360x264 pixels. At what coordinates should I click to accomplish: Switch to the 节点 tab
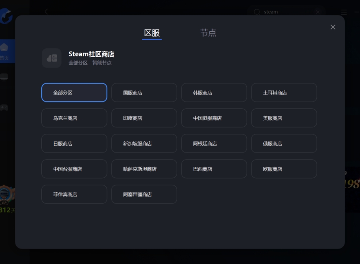point(208,33)
